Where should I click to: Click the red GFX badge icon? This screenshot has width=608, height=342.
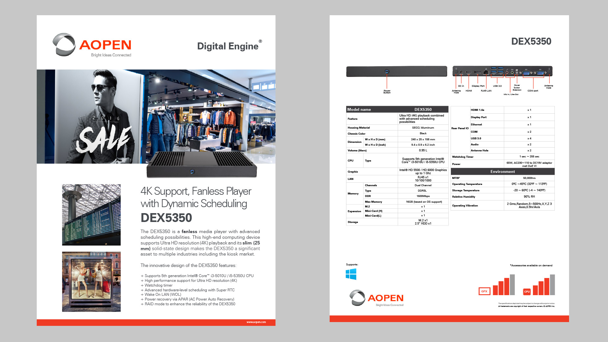pos(484,291)
